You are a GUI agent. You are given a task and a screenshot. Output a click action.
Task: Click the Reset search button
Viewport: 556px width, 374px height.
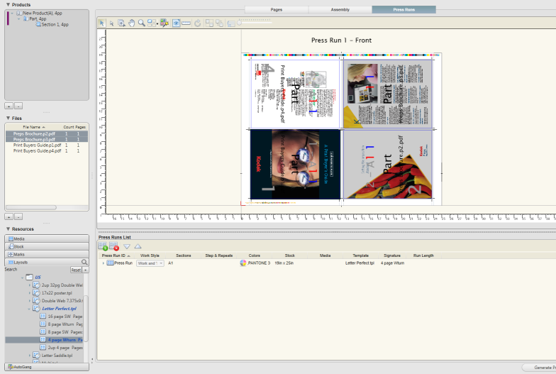(76, 270)
